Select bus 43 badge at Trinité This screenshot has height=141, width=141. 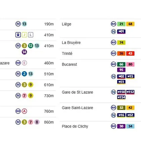(130, 53)
